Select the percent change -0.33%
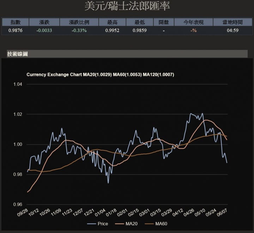The height and width of the screenshot is (233, 254). point(79,30)
